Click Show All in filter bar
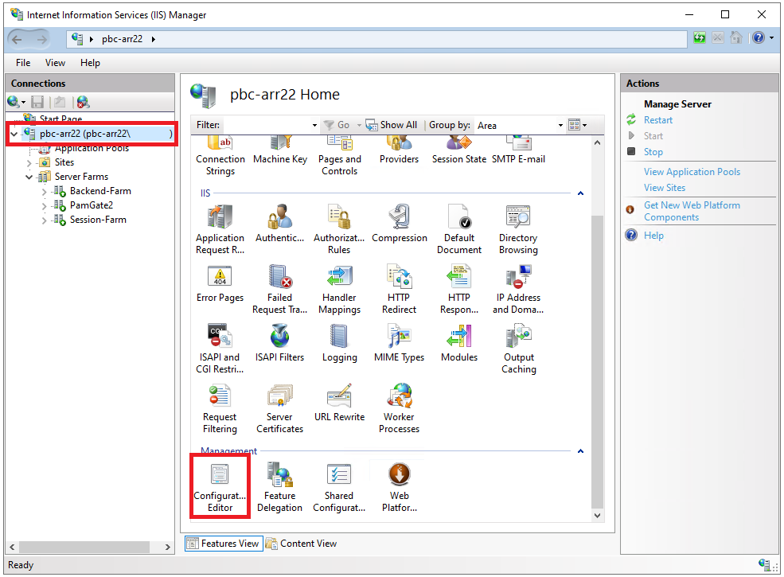The height and width of the screenshot is (577, 784). click(392, 125)
